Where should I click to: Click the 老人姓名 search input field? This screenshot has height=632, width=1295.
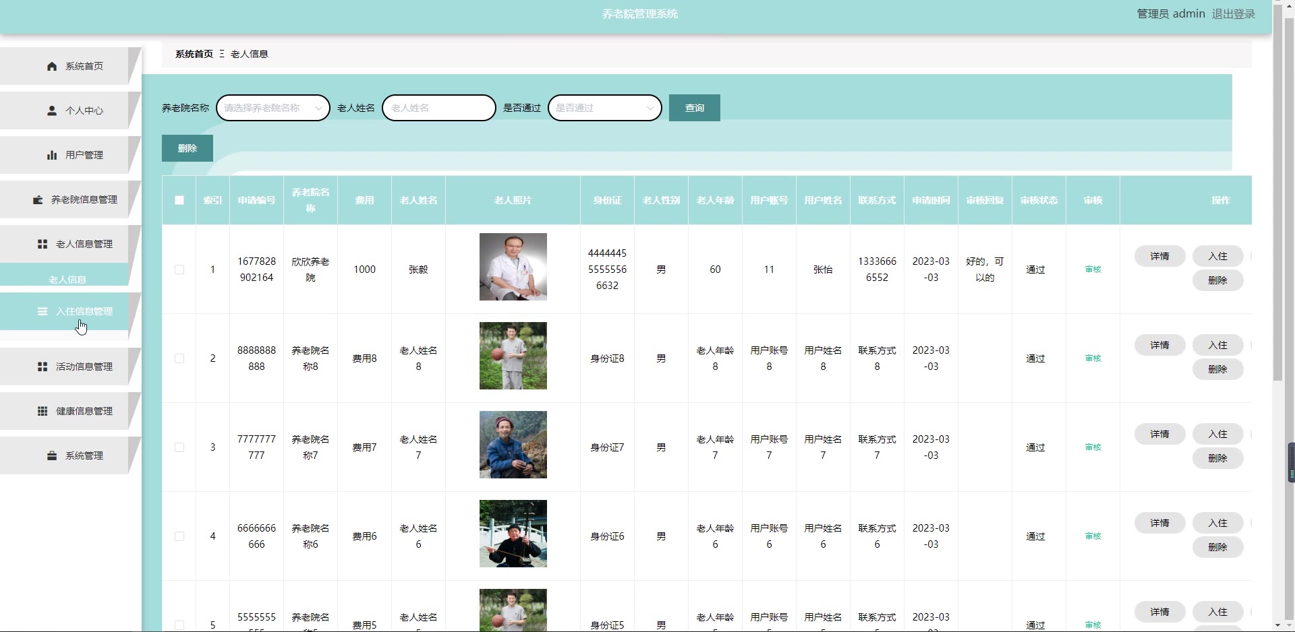(438, 108)
